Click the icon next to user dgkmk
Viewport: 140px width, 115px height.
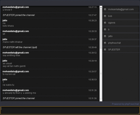[105, 23]
